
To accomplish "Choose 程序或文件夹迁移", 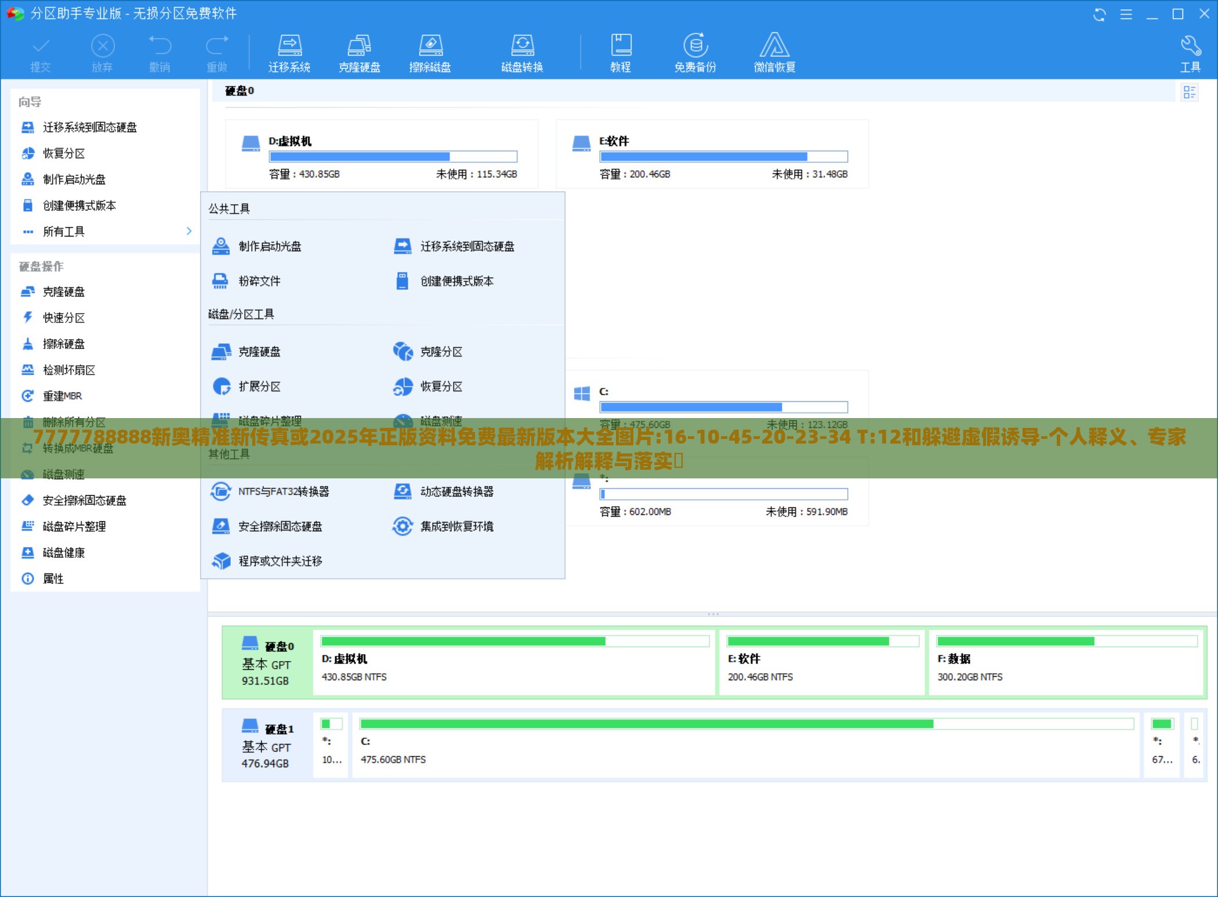I will pyautogui.click(x=267, y=561).
